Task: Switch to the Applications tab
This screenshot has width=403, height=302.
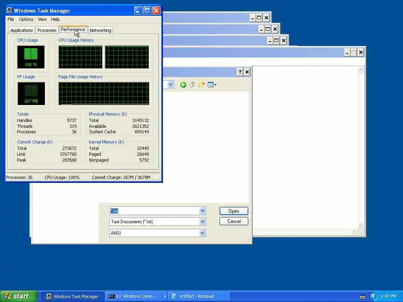Action: click(22, 30)
